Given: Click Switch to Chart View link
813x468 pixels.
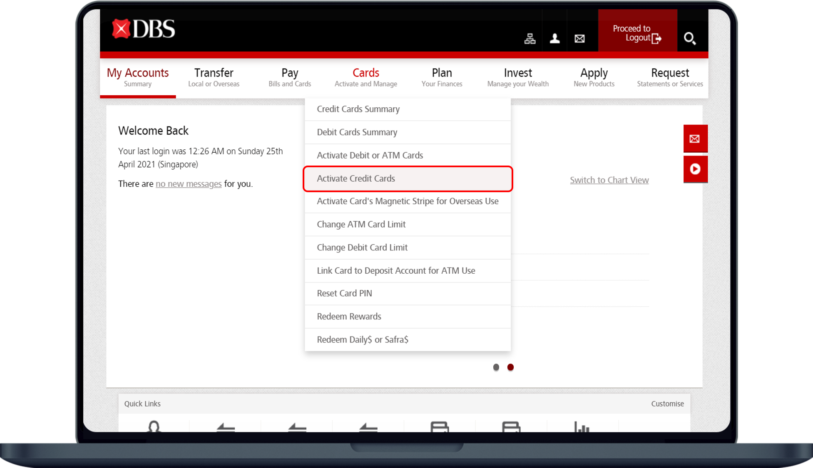Looking at the screenshot, I should click(609, 180).
